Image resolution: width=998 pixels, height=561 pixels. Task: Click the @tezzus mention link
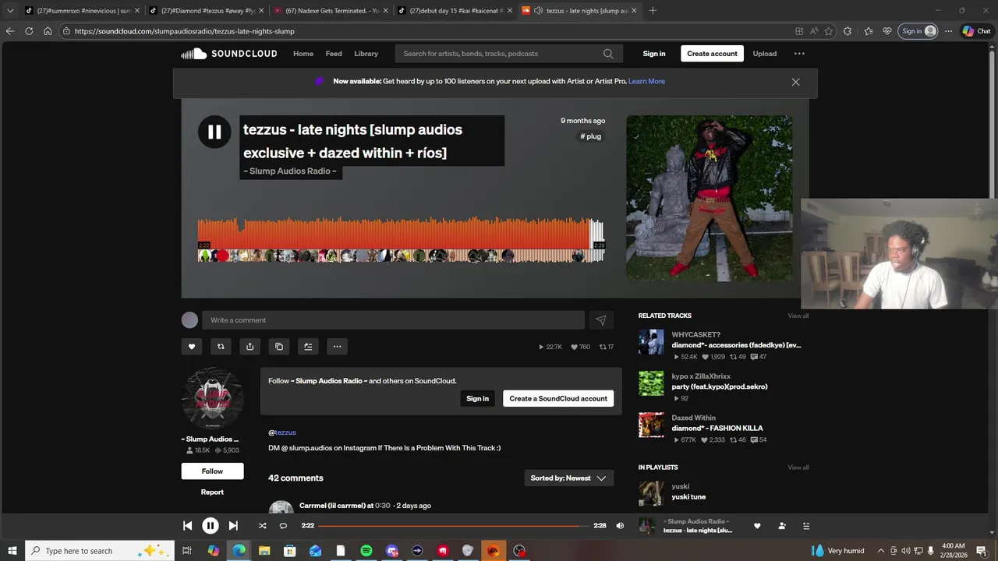[282, 432]
